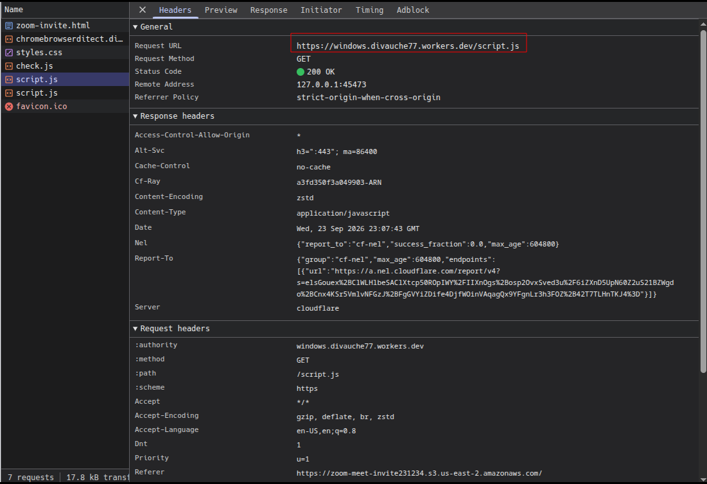Screen dimensions: 707x484
Task: Open the Initiator tab
Action: click(321, 10)
